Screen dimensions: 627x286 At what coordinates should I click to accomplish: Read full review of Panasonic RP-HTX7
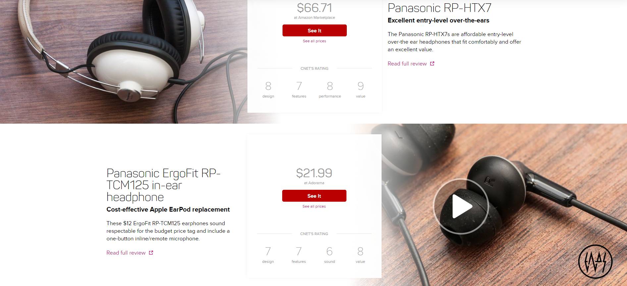pyautogui.click(x=407, y=63)
